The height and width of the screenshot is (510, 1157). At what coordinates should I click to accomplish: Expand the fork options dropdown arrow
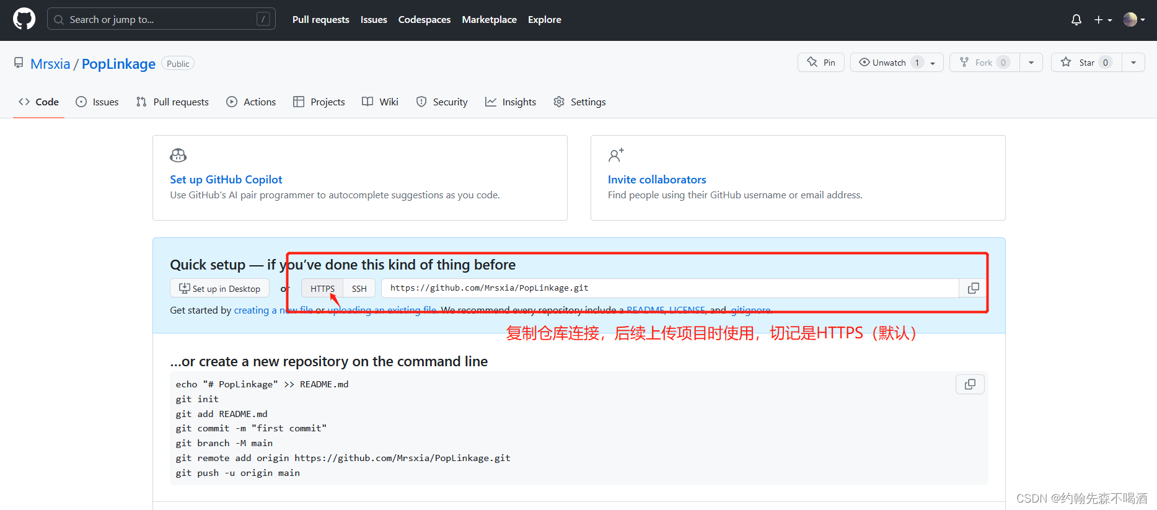point(1031,63)
